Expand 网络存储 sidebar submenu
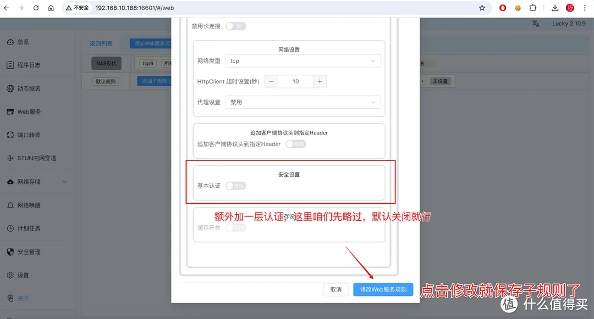This screenshot has height=319, width=594. tap(37, 182)
